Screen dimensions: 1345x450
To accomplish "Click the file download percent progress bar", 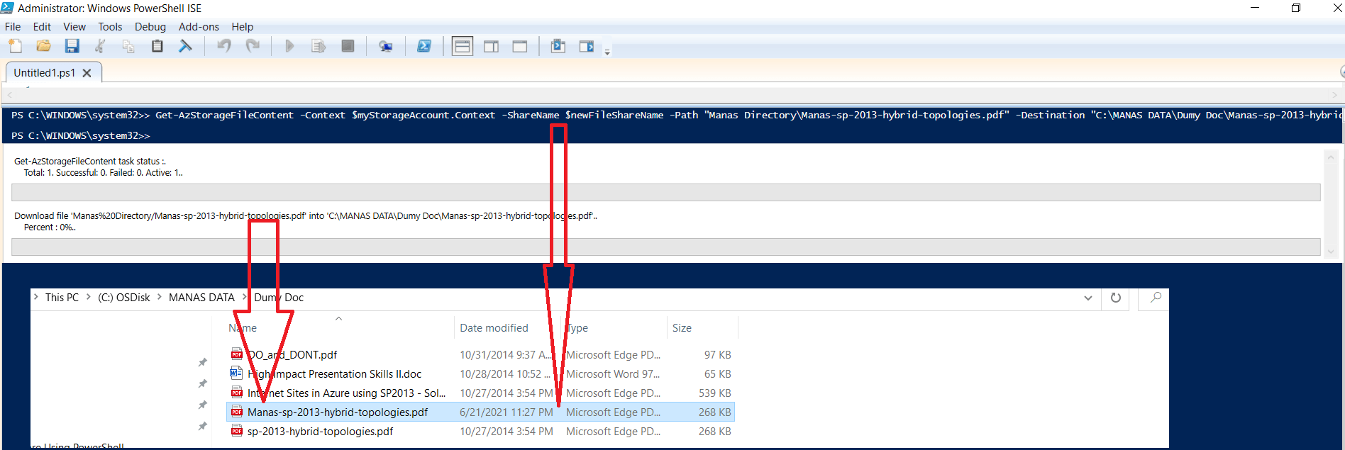I will coord(665,247).
